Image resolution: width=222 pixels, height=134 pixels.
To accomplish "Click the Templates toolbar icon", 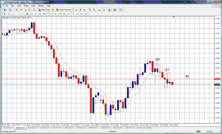I will click(x=120, y=10).
